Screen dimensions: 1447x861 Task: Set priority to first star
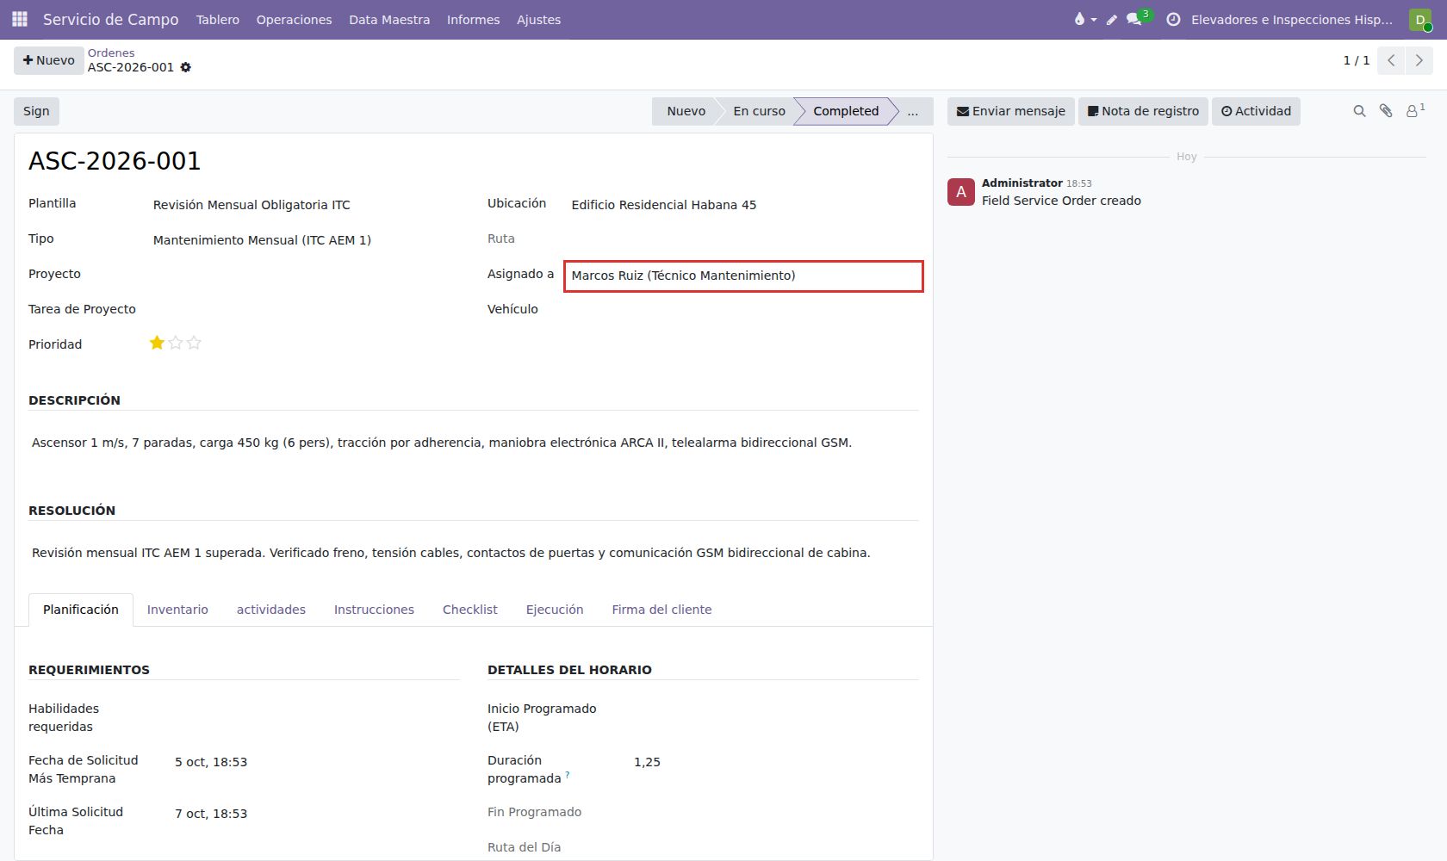(157, 343)
